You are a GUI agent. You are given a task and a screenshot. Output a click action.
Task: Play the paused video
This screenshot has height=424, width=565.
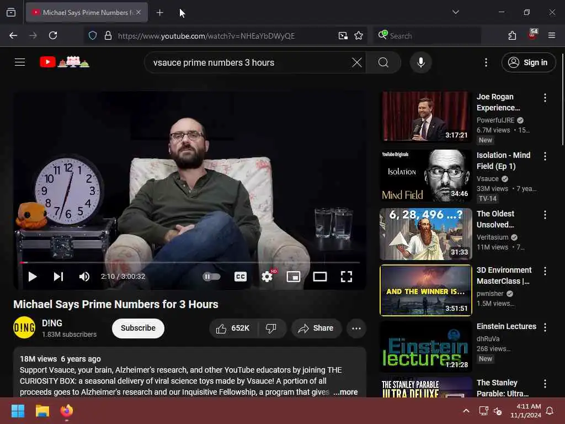pos(33,277)
